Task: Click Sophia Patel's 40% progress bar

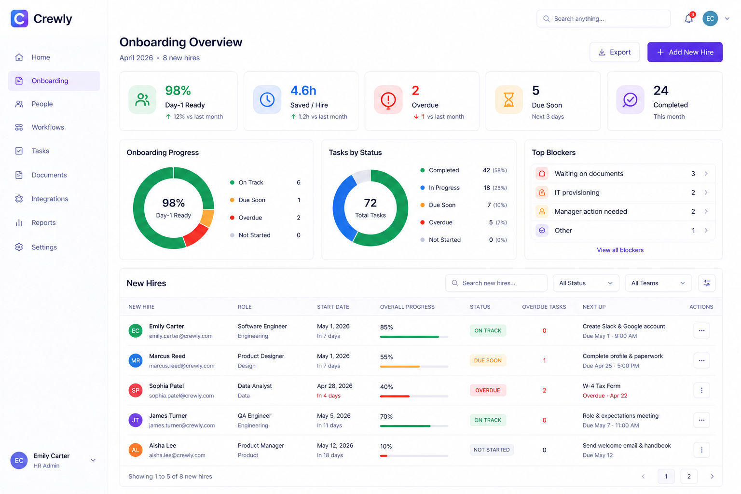Action: coord(414,397)
